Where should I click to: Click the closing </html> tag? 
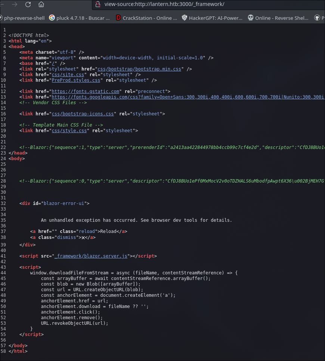point(18,351)
